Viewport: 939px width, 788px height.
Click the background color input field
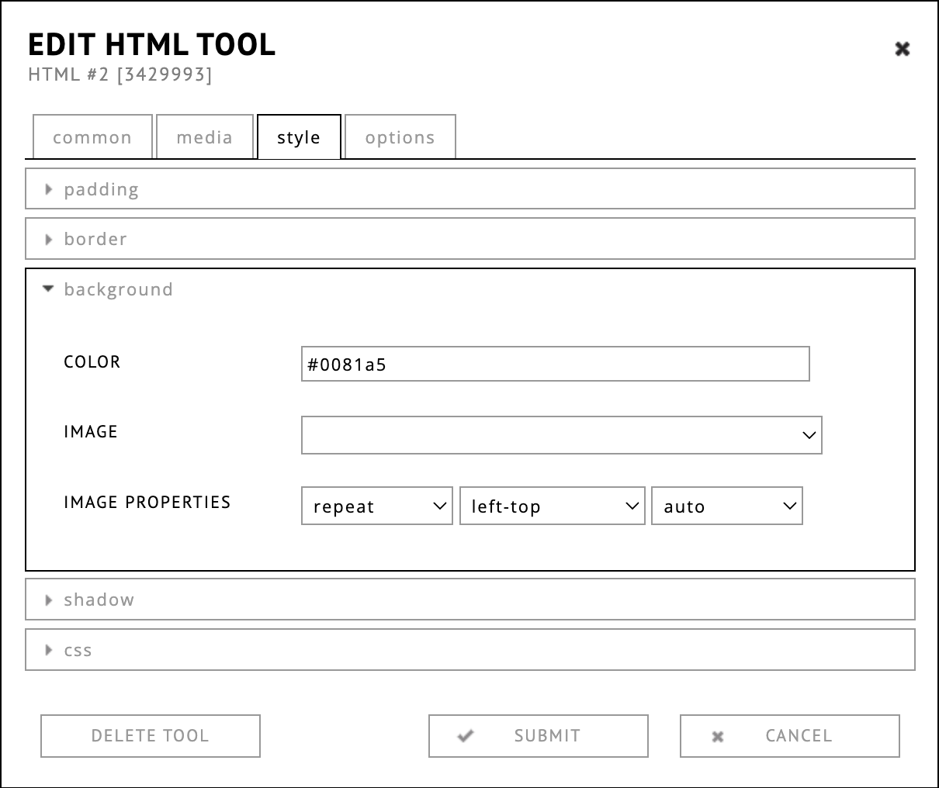(x=555, y=364)
